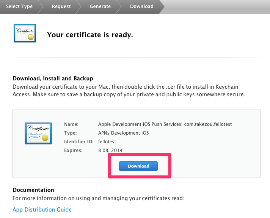The image size is (270, 218).
Task: Click the 'Your certificate is ready.' heading
Action: point(90,35)
